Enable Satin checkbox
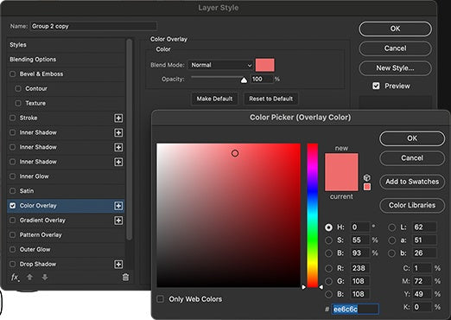Viewport: 451px width, 320px height. (x=12, y=191)
